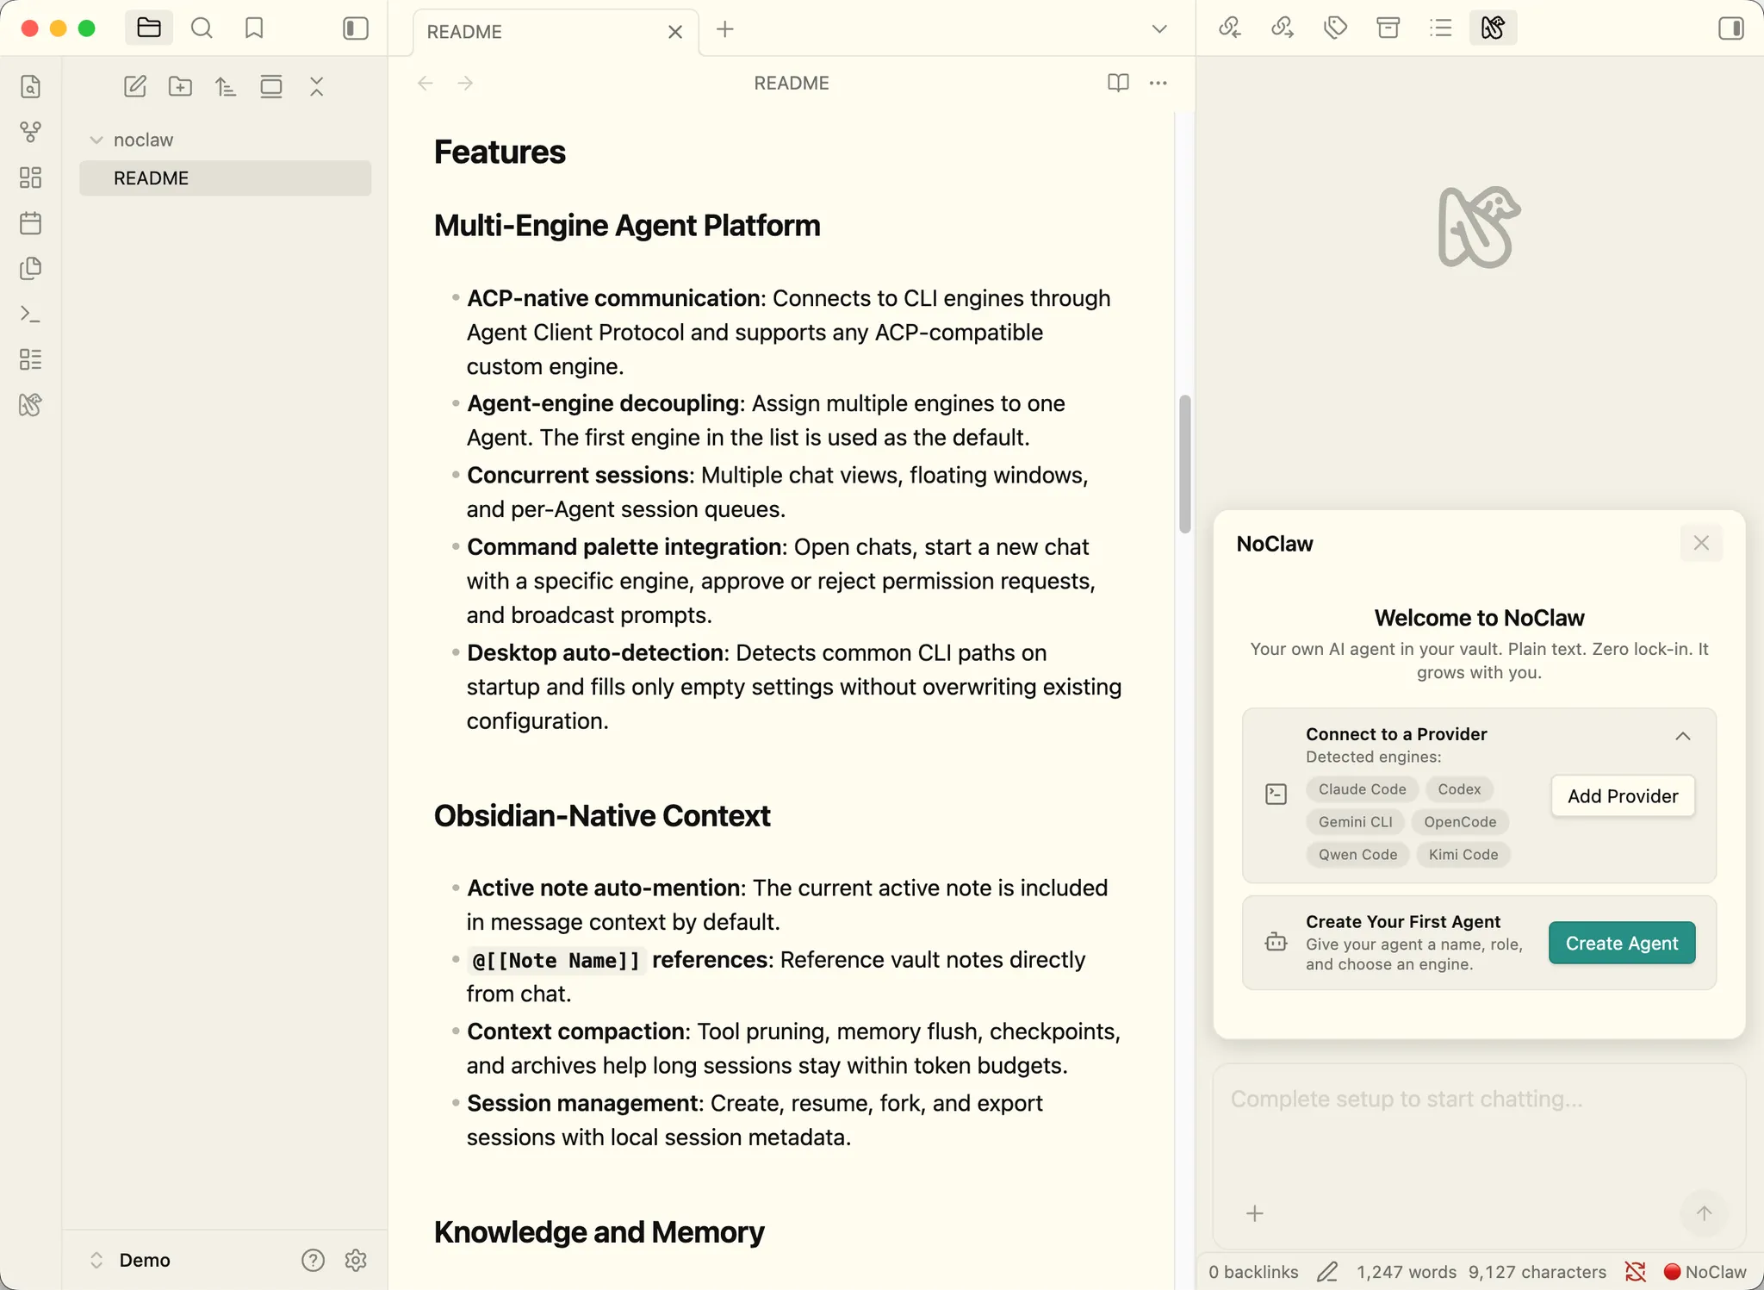
Task: Click the Create Agent button
Action: (1622, 943)
